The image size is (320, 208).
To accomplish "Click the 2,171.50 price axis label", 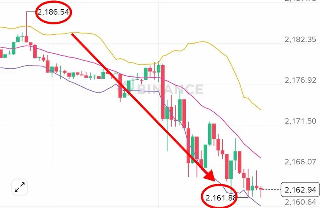I will tap(300, 121).
